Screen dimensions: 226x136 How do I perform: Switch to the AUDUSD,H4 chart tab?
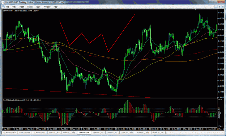coord(158,132)
